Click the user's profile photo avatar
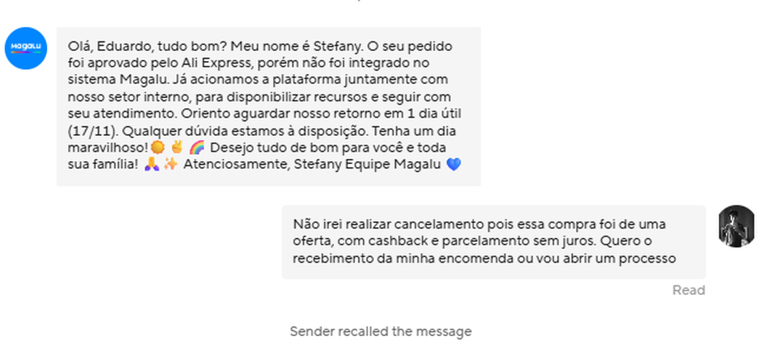Screen dimensions: 772x363 tap(736, 227)
